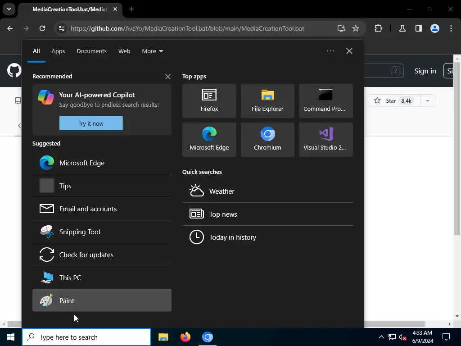Launch Paint from Suggested list
Viewport: 461px width, 346px height.
click(x=102, y=300)
